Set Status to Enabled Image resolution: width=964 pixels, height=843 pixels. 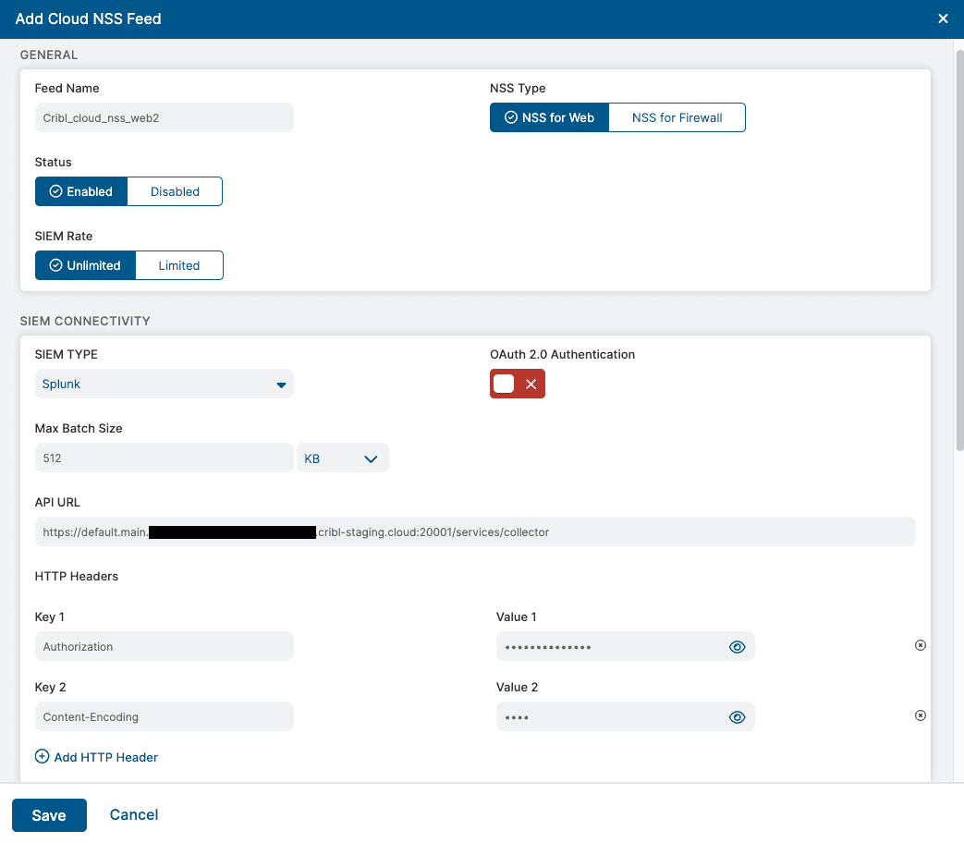81,191
